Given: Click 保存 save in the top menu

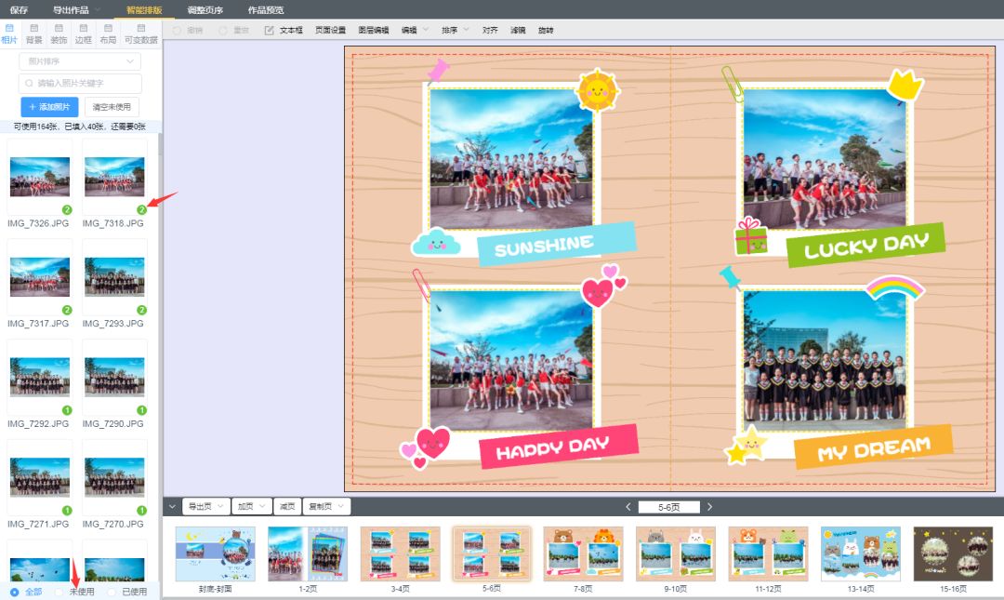Looking at the screenshot, I should point(19,9).
